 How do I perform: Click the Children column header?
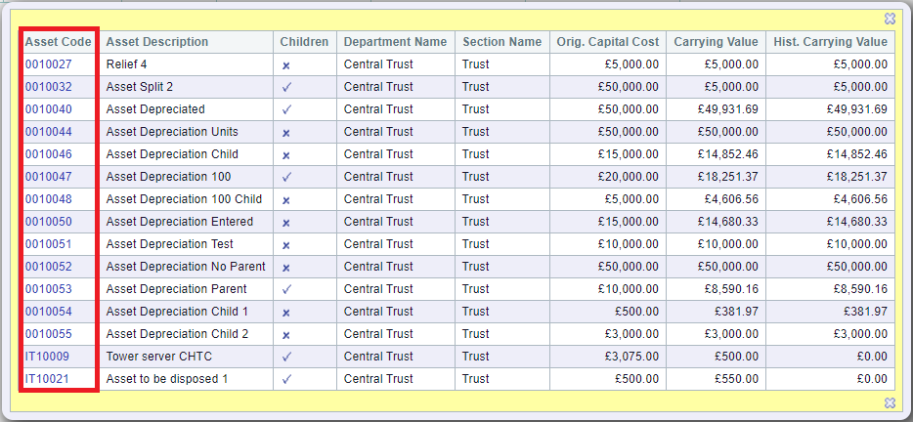coord(305,42)
